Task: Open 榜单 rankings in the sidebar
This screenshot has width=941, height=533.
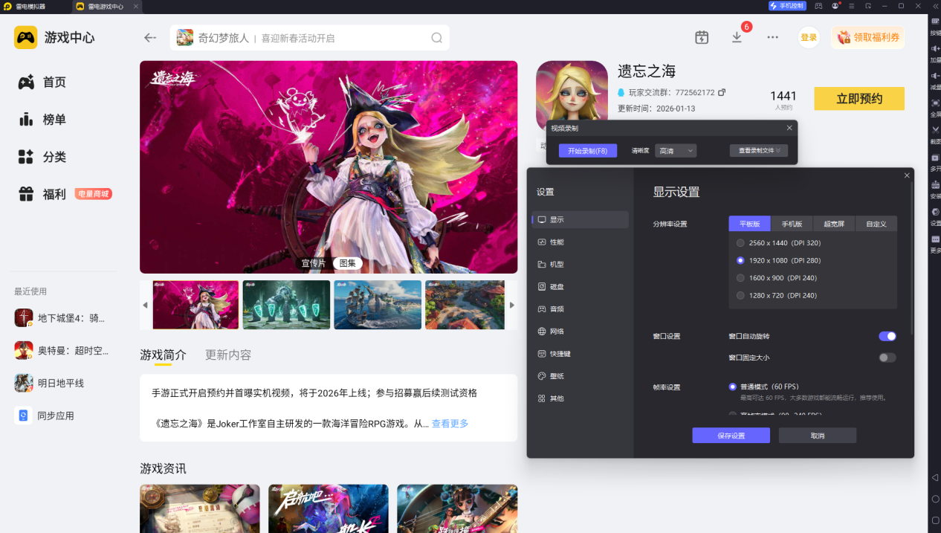Action: pos(54,120)
